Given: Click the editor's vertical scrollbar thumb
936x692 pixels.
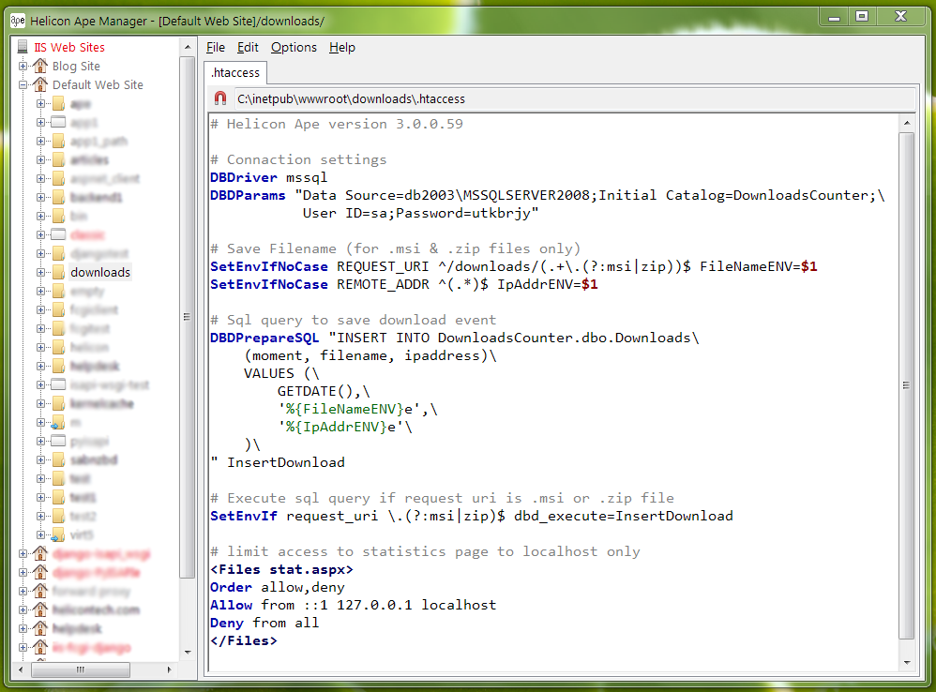Looking at the screenshot, I should (906, 384).
